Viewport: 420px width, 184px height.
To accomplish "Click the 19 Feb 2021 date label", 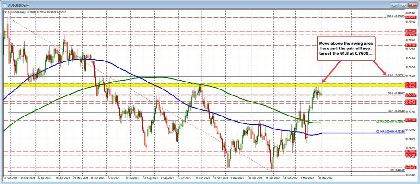I will (10, 177).
